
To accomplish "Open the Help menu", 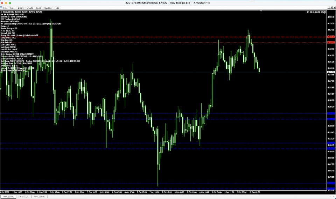I will coord(57,8).
